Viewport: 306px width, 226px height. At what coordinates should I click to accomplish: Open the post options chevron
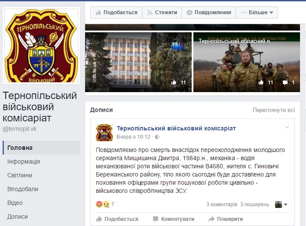point(287,127)
